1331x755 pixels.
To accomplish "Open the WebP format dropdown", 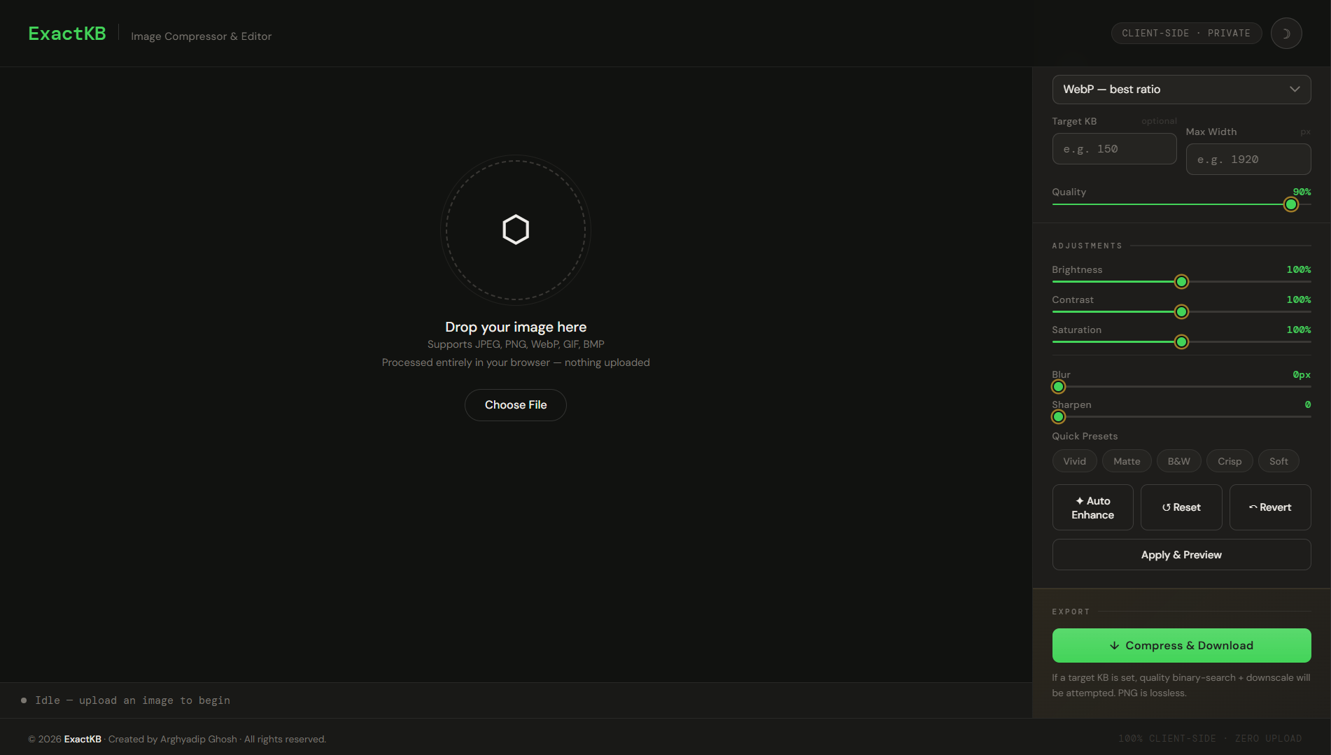I will coord(1181,90).
